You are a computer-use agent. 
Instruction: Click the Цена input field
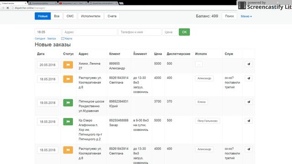[170, 32]
